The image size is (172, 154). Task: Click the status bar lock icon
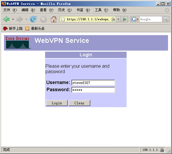coord(162,150)
